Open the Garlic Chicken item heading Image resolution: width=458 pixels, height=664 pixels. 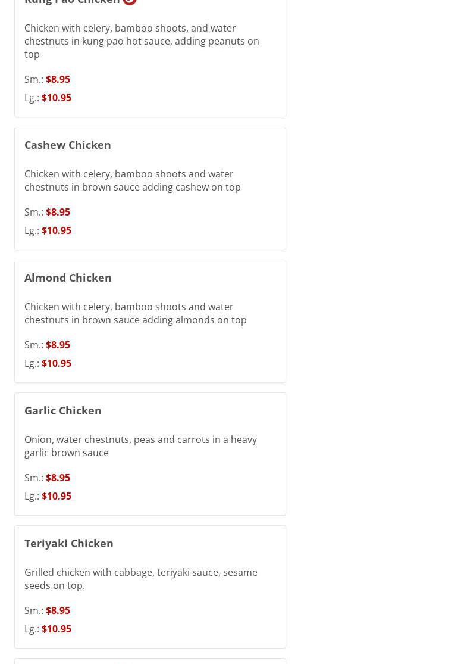tap(63, 410)
